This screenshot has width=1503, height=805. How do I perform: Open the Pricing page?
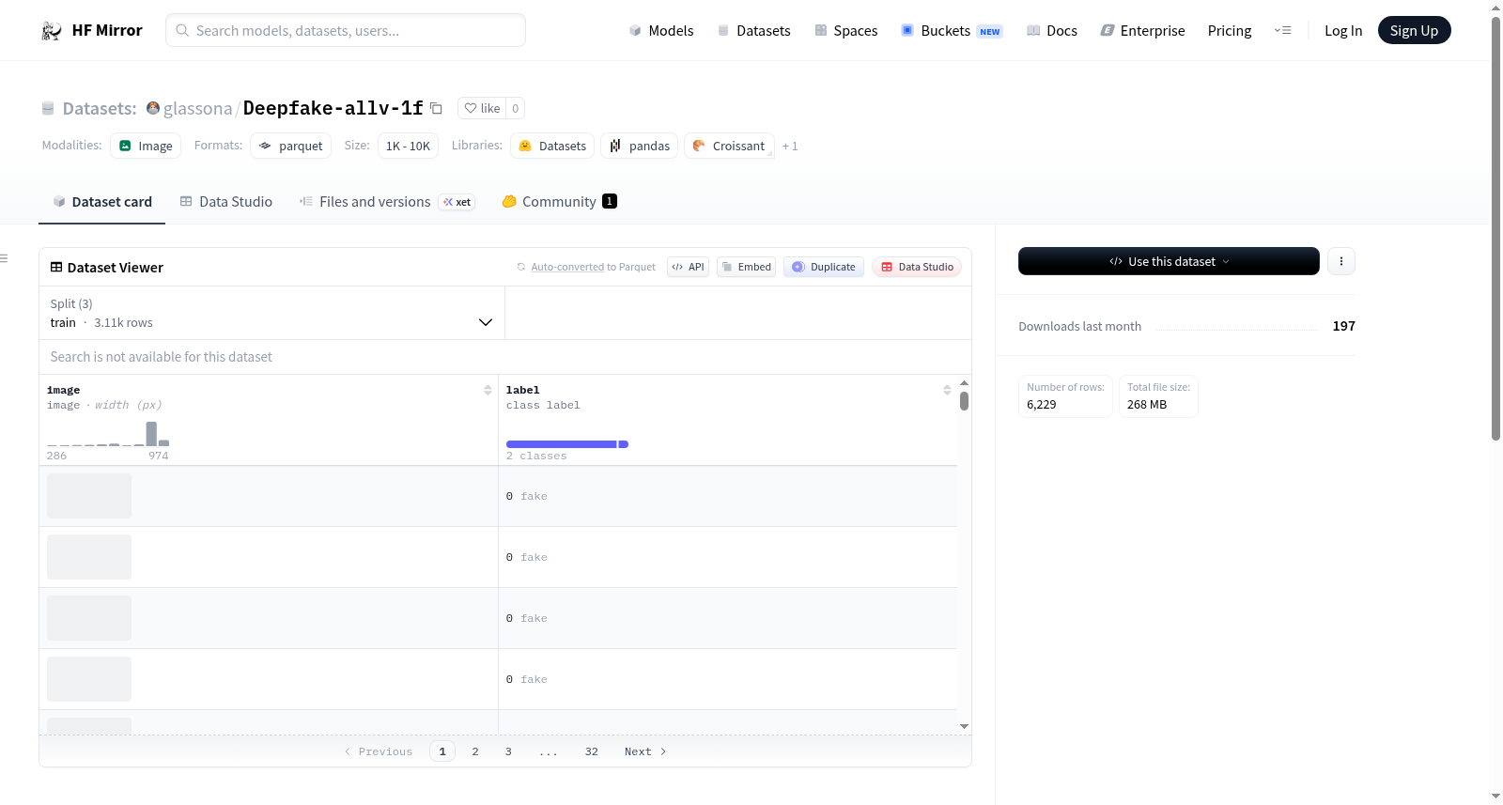(x=1230, y=31)
